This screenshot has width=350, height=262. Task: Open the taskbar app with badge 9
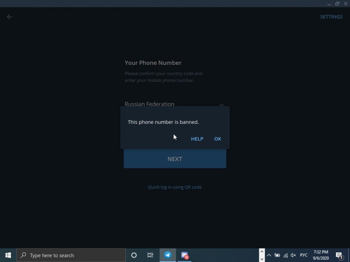(185, 255)
